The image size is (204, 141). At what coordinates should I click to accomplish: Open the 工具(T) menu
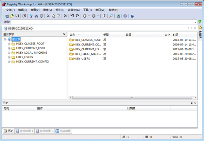coord(87,10)
